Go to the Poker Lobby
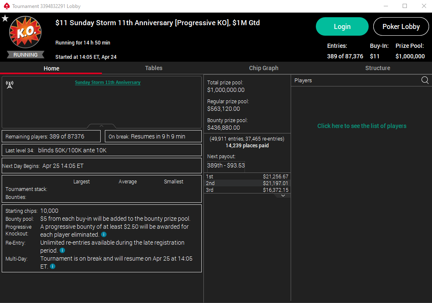The image size is (432, 303). [x=401, y=26]
